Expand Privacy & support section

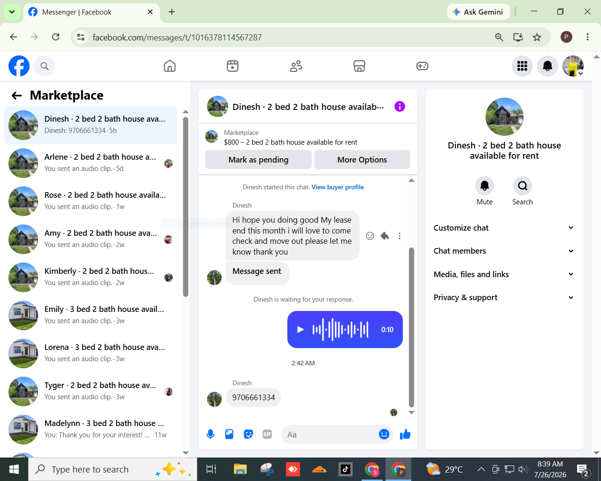click(x=504, y=297)
